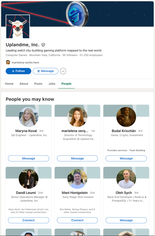Open Budai Krisztián's profile photo
Screen dimensions: 155x236
click(126, 117)
